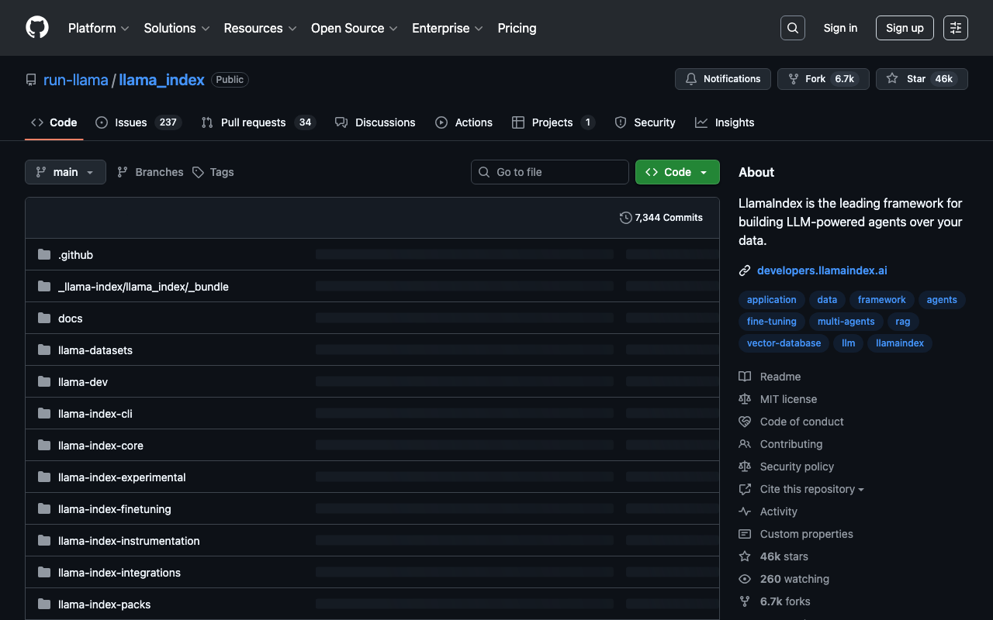Screen dimensions: 993x620
Task: Open search with the magnifier icon
Action: coord(792,28)
